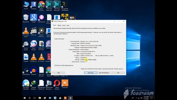Launch Movavi Video Suite shortcut

coord(41,32)
